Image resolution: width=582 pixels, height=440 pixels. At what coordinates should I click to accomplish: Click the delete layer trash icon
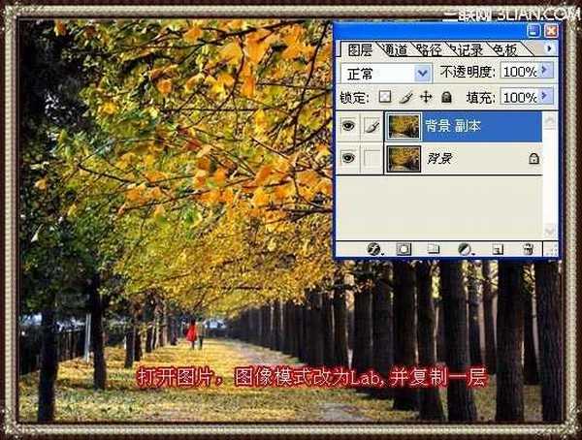[x=528, y=249]
